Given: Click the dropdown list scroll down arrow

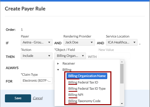Looking at the screenshot, I should [122, 104].
